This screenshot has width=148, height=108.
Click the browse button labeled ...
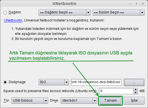click(x=134, y=82)
